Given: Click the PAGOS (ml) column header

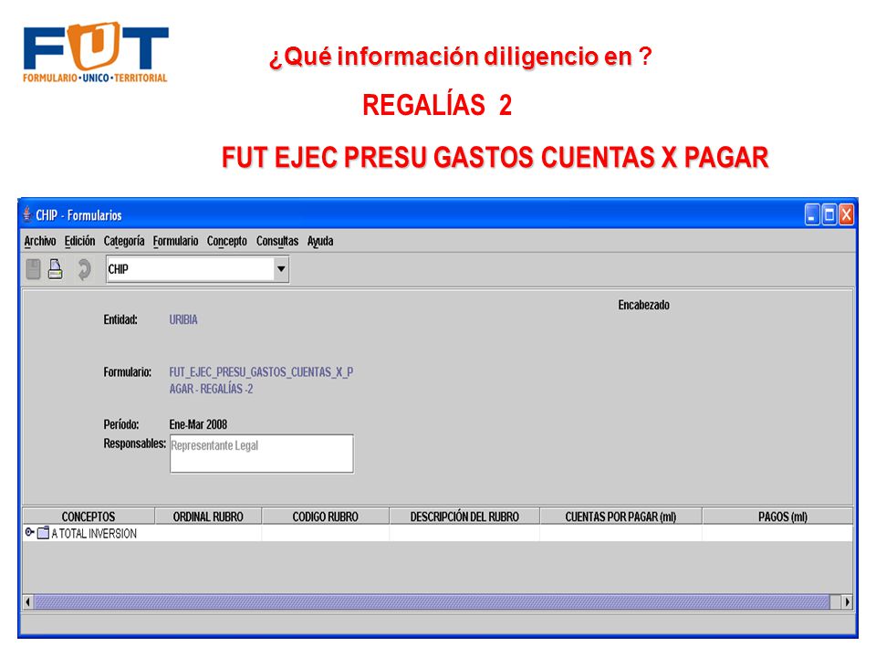Looking at the screenshot, I should [x=777, y=516].
